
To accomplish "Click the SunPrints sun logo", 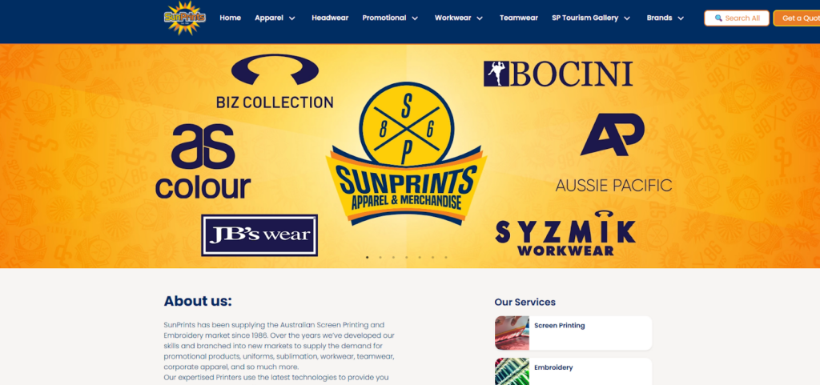I will tap(185, 18).
